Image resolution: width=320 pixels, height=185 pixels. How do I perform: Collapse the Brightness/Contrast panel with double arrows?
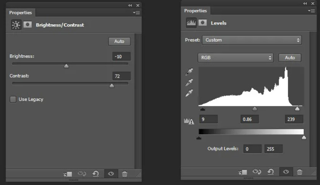130,5
